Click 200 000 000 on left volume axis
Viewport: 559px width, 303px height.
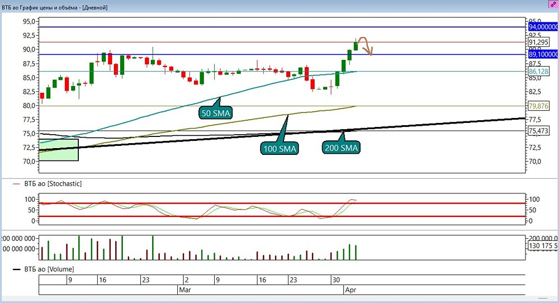click(18, 239)
